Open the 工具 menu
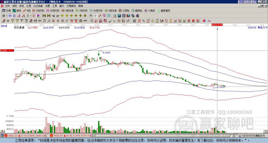Viewport: 268px width, 143px height. click(x=54, y=6)
